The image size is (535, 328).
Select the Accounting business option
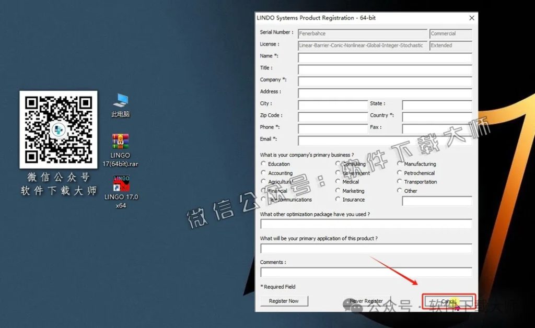[263, 173]
